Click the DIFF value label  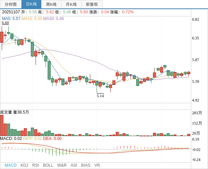tap(33, 139)
